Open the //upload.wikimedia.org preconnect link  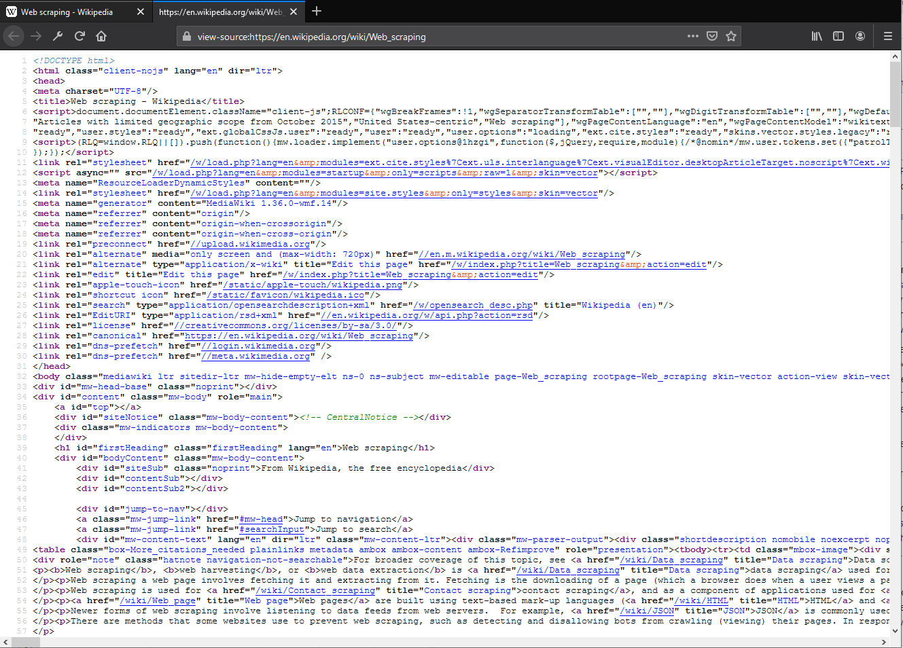[x=250, y=244]
